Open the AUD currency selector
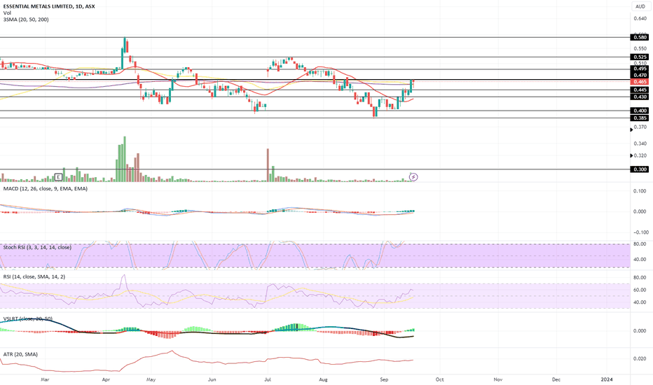 point(640,6)
